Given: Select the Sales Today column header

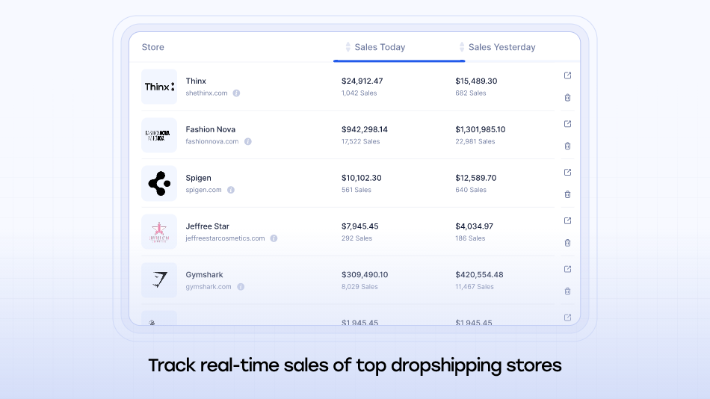Looking at the screenshot, I should click(x=380, y=47).
